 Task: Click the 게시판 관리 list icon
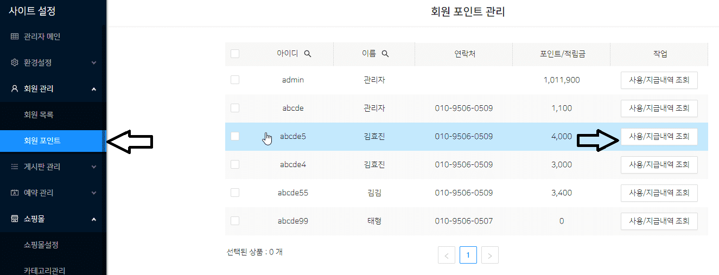pos(15,167)
